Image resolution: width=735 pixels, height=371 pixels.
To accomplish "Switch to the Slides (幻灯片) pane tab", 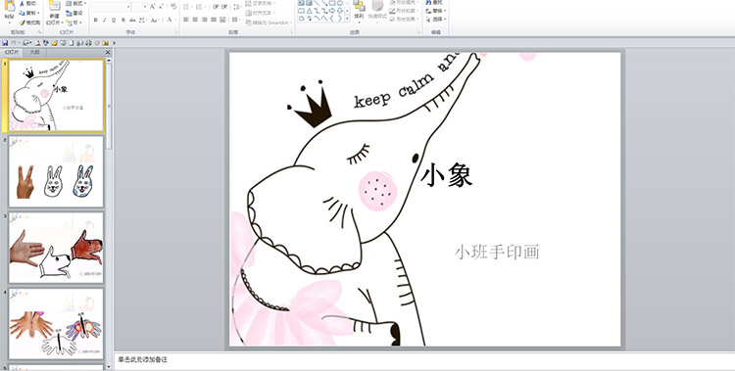I will point(12,52).
